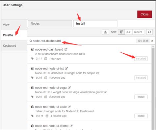
Task: Sort modules by recent
Action: 138,32
